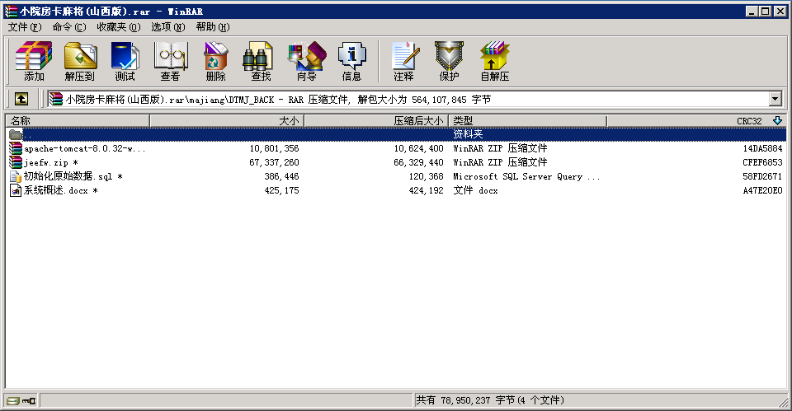The height and width of the screenshot is (411, 792).
Task: Go up one folder level button
Action: click(x=21, y=99)
